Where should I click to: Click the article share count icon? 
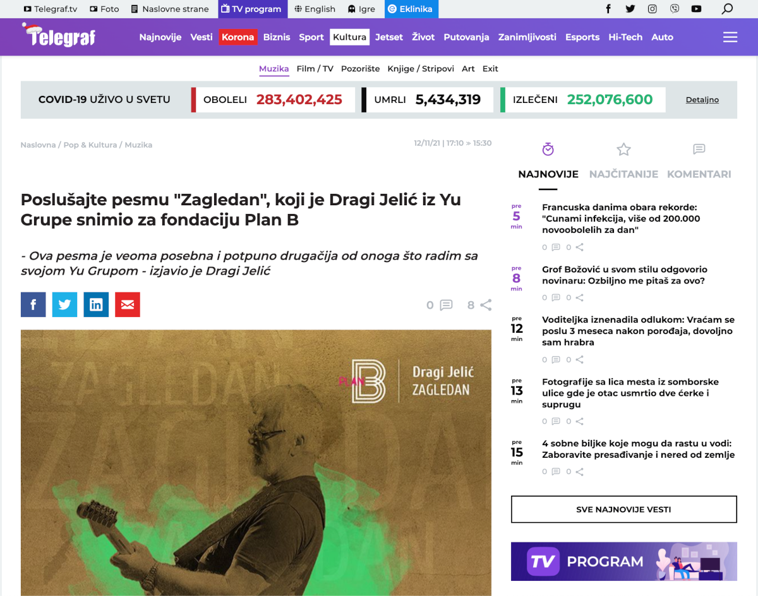486,305
